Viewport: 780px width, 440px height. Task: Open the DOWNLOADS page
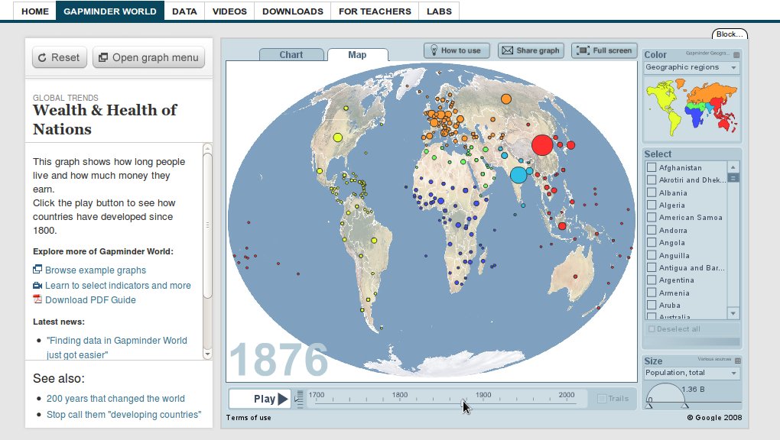(x=292, y=11)
